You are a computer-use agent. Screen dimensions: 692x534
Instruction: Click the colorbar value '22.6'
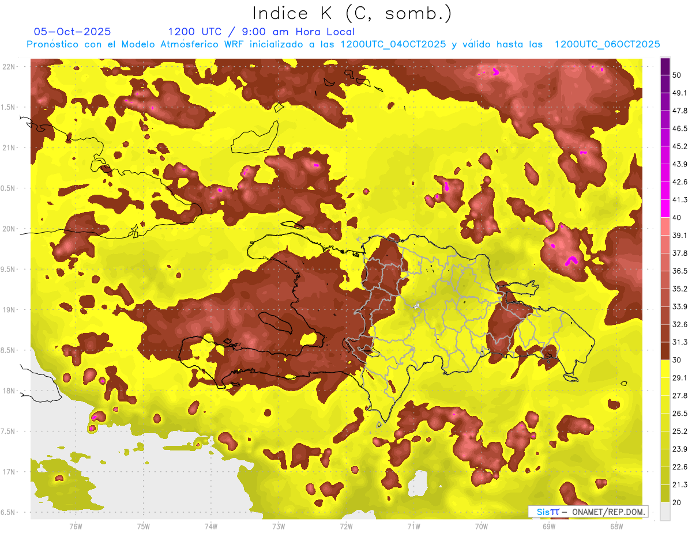pos(679,467)
